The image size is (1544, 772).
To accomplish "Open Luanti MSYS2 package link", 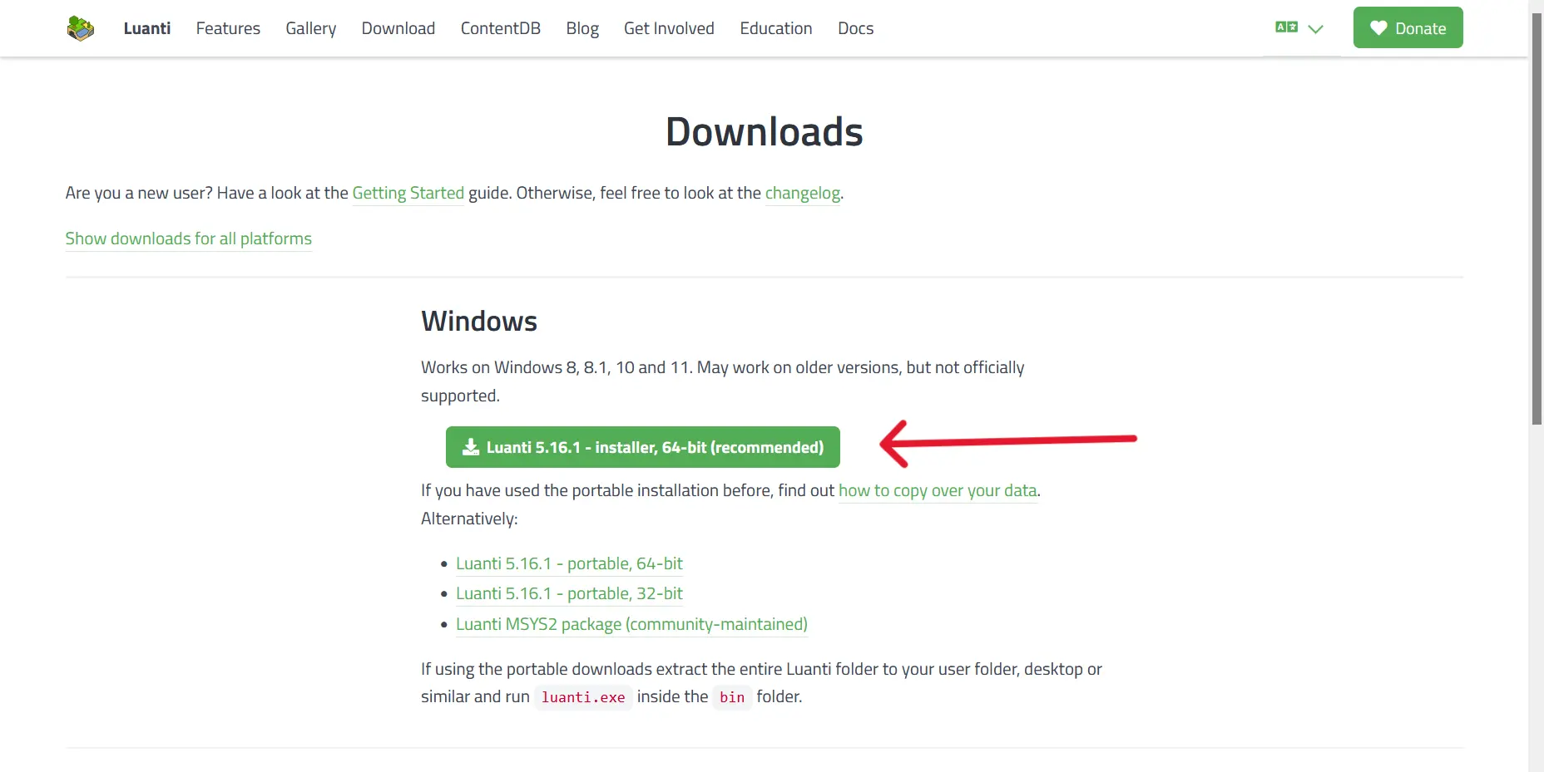I will 631,624.
